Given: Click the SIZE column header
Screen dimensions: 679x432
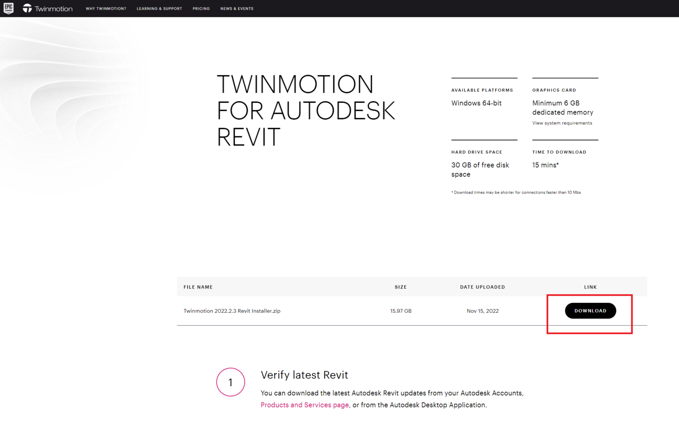Looking at the screenshot, I should point(401,286).
